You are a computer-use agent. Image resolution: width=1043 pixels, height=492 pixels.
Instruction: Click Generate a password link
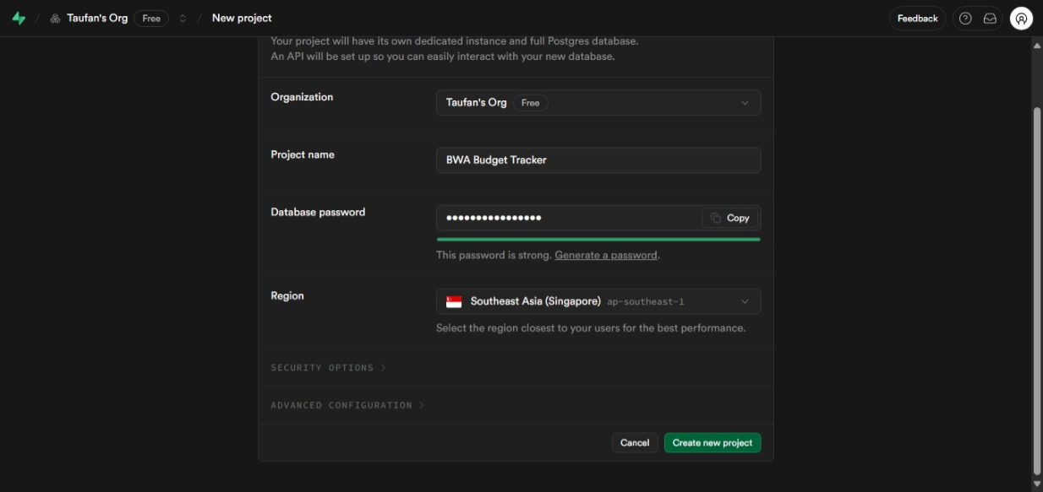coord(605,255)
